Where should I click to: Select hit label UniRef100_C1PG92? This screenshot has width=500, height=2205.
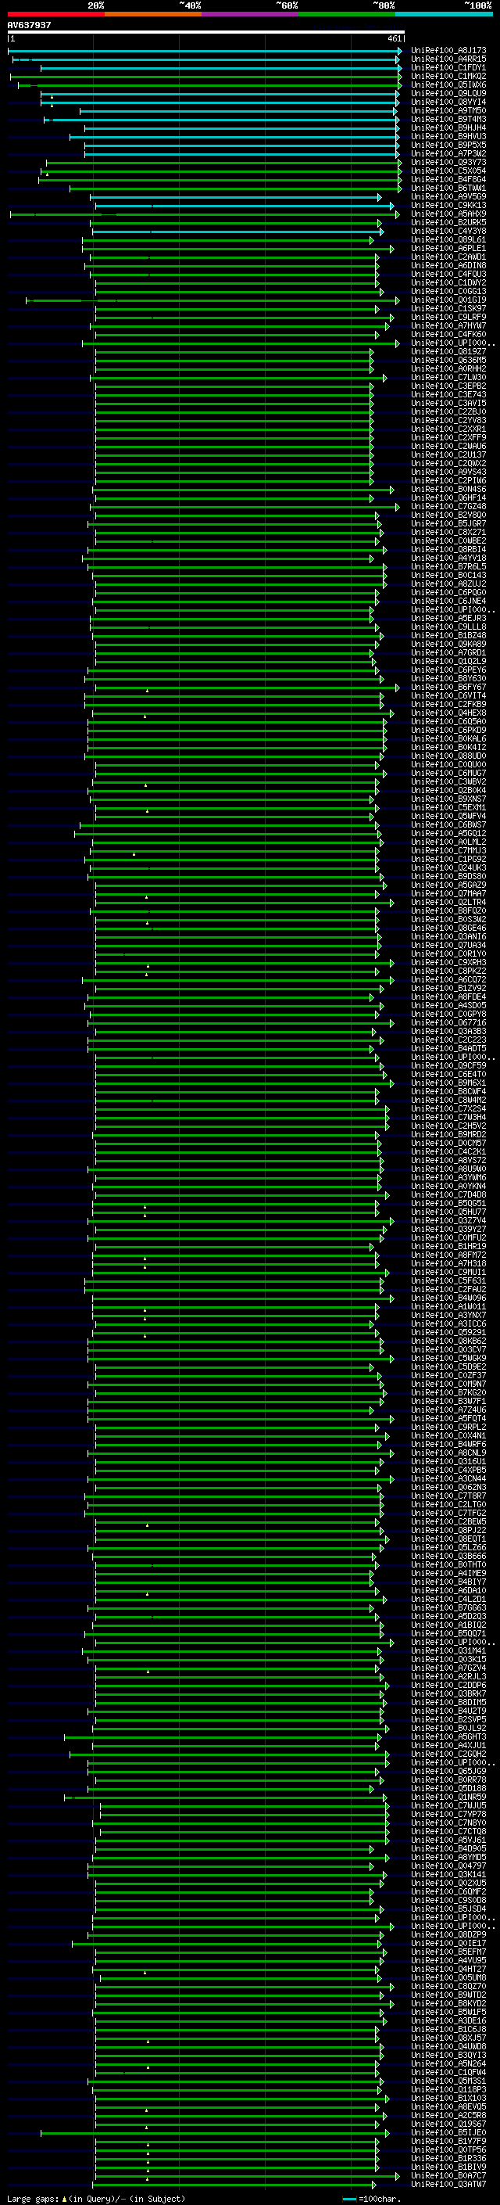click(448, 859)
